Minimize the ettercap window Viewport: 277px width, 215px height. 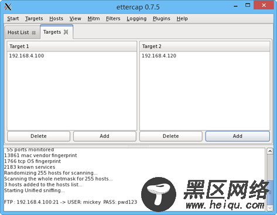[235, 6]
